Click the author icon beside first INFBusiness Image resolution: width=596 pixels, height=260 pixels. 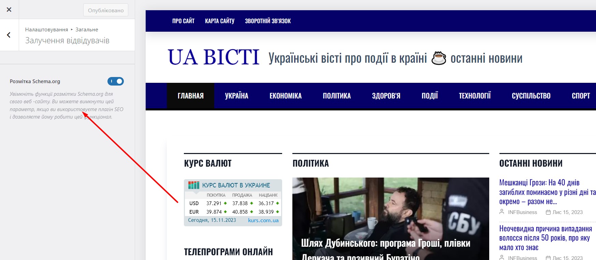pyautogui.click(x=502, y=212)
